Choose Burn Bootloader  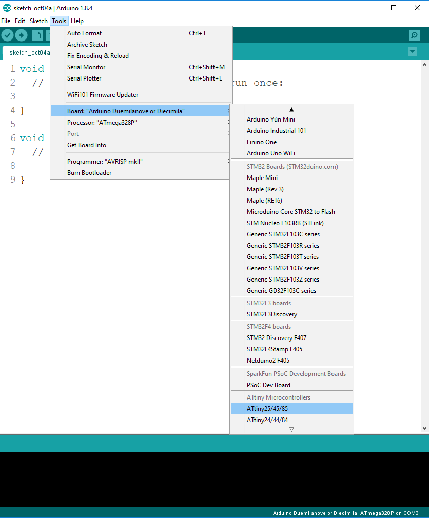click(x=141, y=172)
